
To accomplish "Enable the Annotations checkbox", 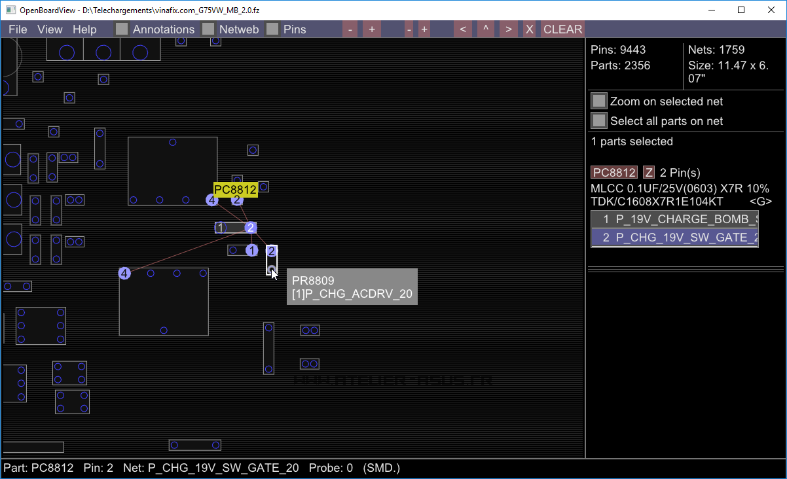I will [x=122, y=29].
